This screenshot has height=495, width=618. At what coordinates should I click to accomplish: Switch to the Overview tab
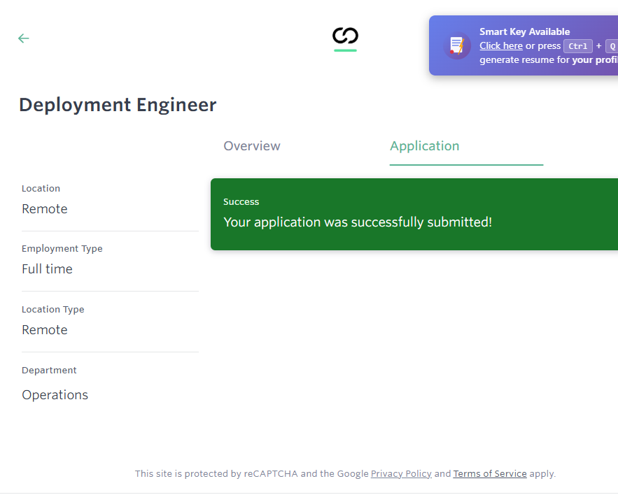(x=252, y=146)
